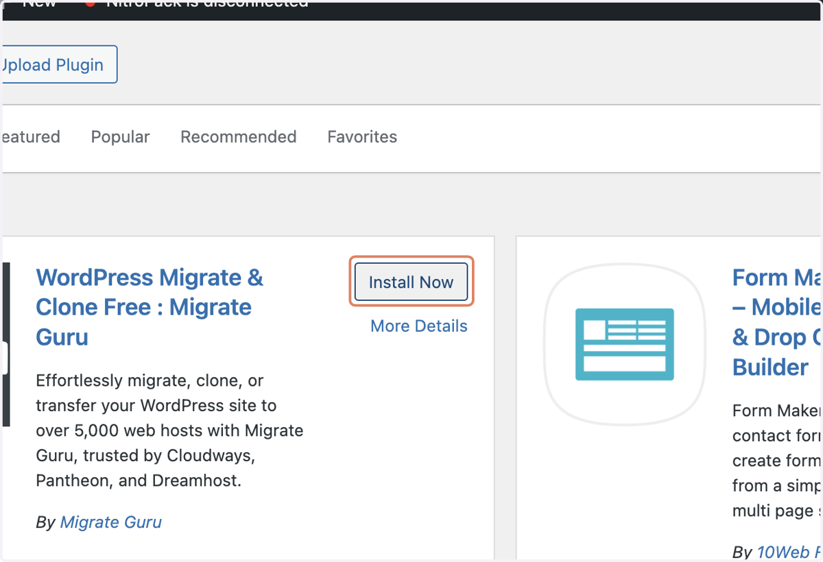Viewport: 823px width, 562px height.
Task: Click the Migrate Guru description paragraph
Action: point(169,430)
